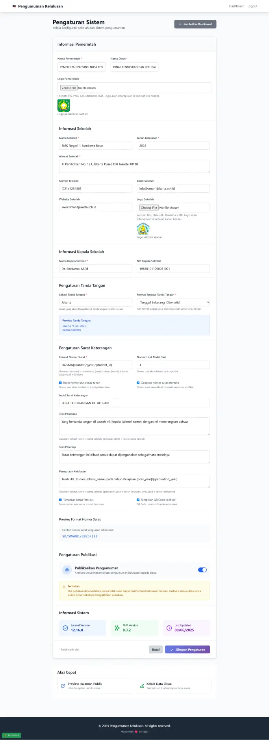Open Dashboard in the top navigation
The width and height of the screenshot is (269, 740).
pos(237,6)
